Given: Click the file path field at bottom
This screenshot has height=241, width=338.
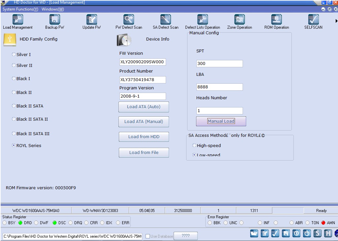Looking at the screenshot, I should coord(73,236).
